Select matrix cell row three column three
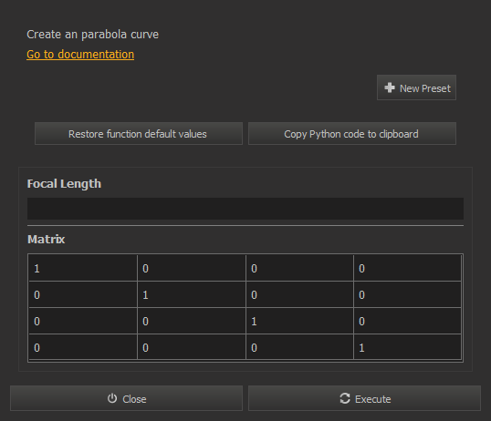The height and width of the screenshot is (421, 491). (300, 322)
